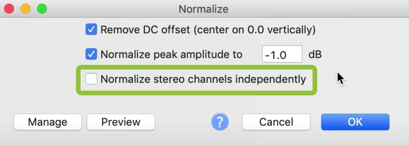This screenshot has height=145, width=409.
Task: Cancel the Normalize effect
Action: (276, 122)
